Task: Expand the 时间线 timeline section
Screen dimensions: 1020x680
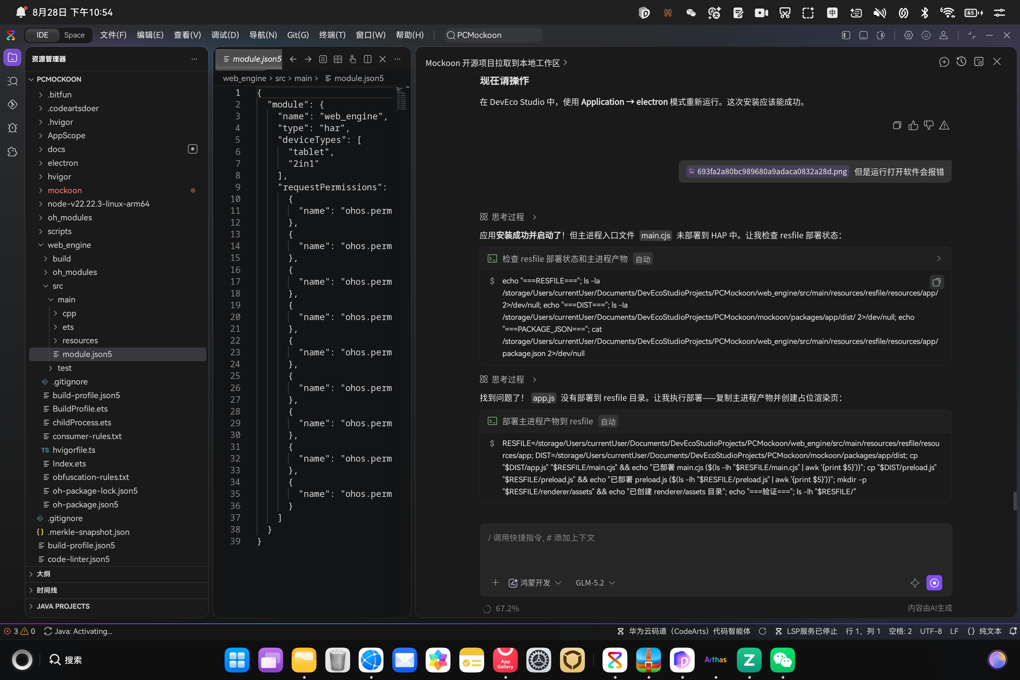Action: point(117,590)
